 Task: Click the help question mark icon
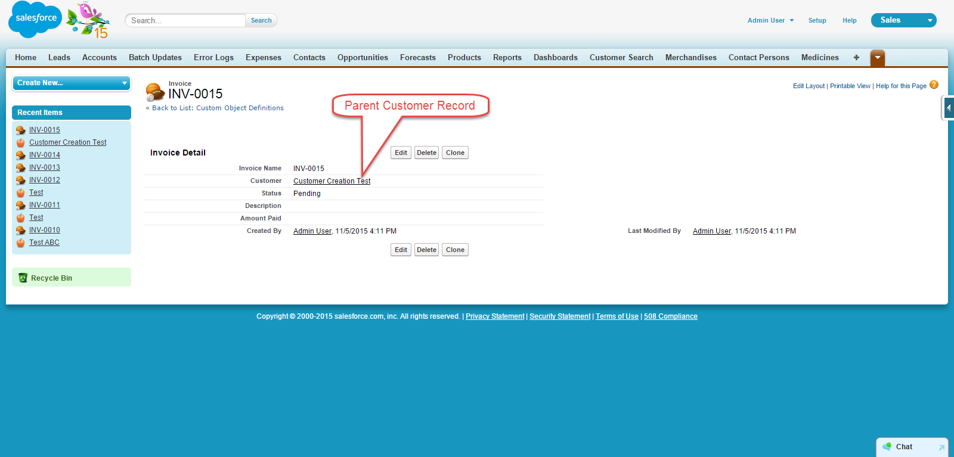[x=934, y=85]
